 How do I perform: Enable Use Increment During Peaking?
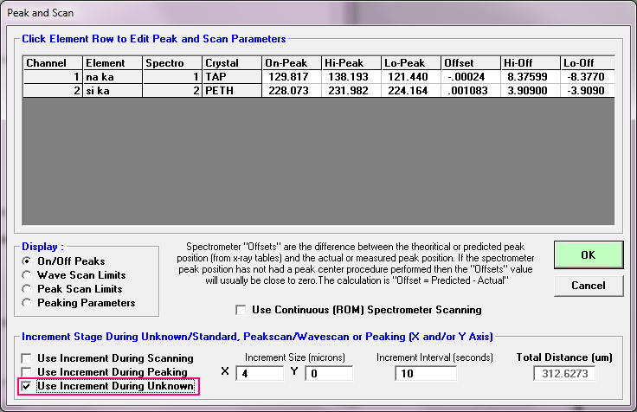coord(28,372)
